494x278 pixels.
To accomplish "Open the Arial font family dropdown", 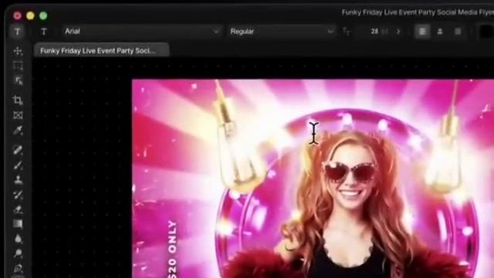I will tap(141, 32).
